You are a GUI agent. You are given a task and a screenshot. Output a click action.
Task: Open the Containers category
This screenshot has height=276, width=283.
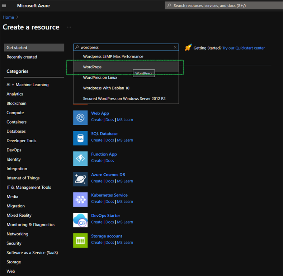point(16,122)
